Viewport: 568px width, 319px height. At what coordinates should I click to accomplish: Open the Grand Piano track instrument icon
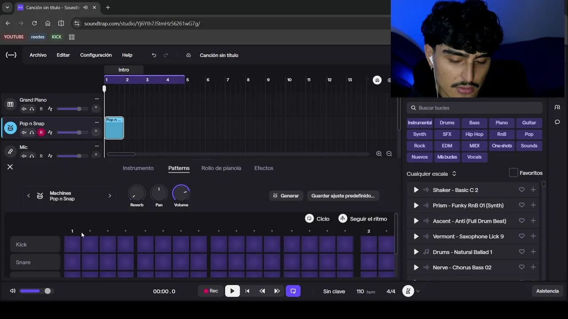pyautogui.click(x=10, y=104)
